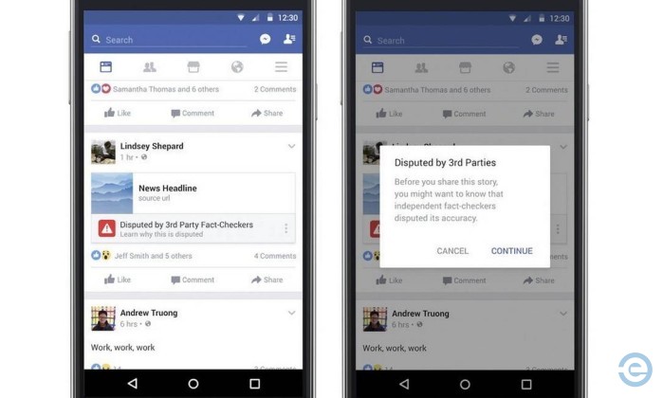Like the Samantha Thomas reactions post on left phone
The image size is (663, 398).
pos(118,113)
